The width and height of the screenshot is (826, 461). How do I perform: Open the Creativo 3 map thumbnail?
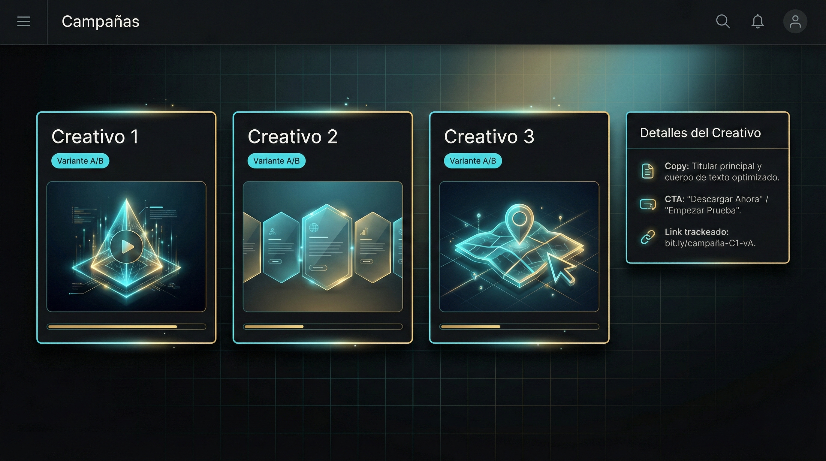[519, 246]
